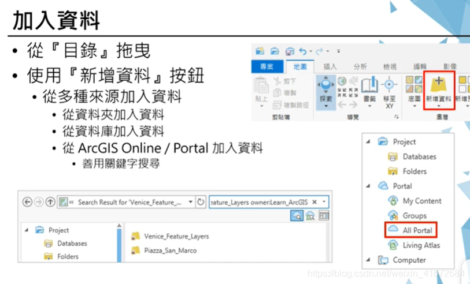Open the Project (專案) tab
Screen dimensions: 470x284
click(x=267, y=66)
